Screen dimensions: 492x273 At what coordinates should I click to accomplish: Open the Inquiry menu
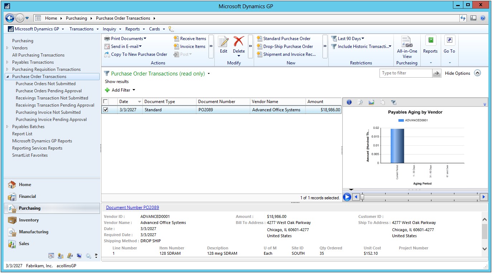112,29
